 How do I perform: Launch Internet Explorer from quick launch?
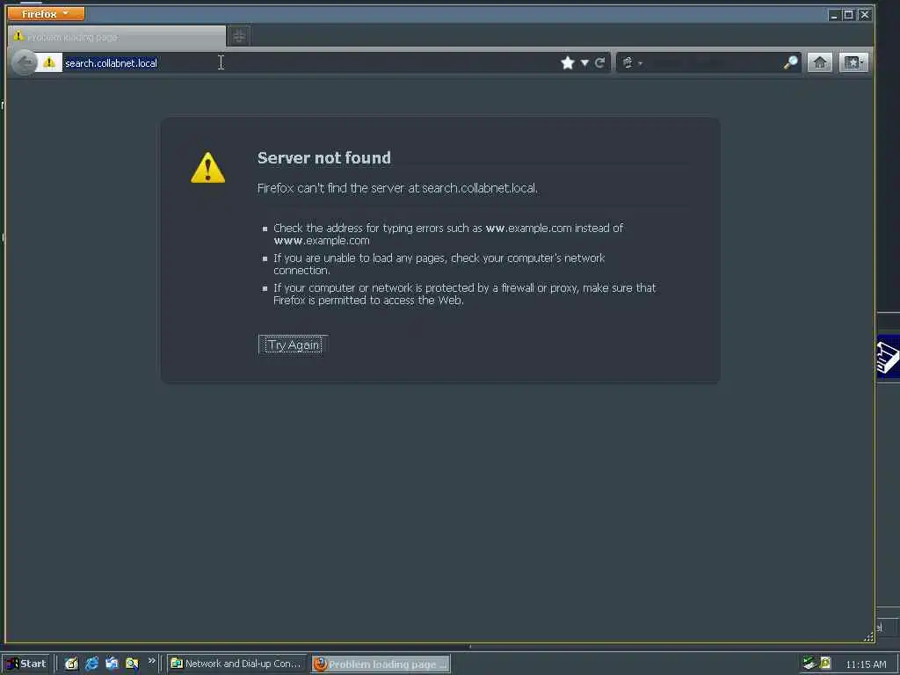point(91,664)
